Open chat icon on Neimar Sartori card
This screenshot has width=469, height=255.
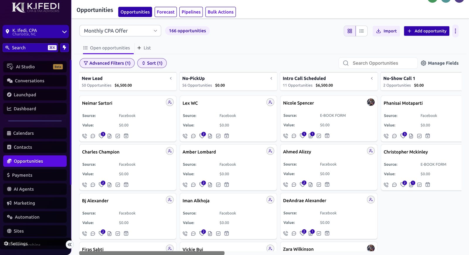pos(93,136)
